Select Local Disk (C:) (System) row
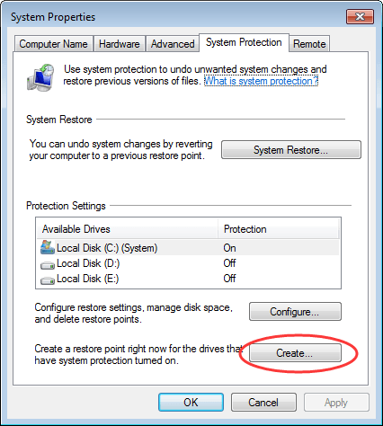Viewport: 383px width, 426px height. click(x=188, y=248)
